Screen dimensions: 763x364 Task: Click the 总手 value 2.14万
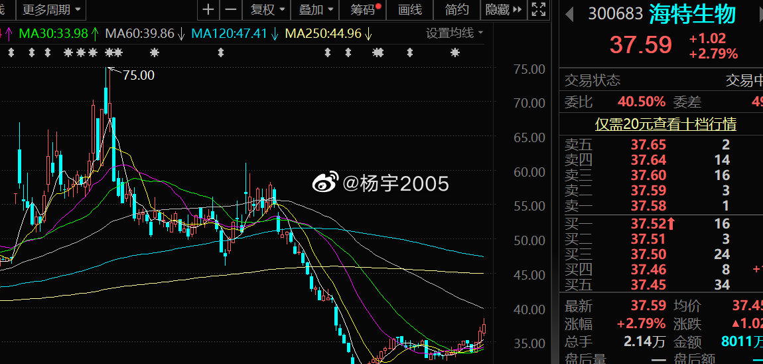pos(646,341)
